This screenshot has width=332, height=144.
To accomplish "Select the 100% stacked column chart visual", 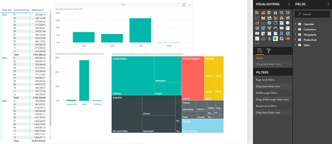I will click(287, 13).
